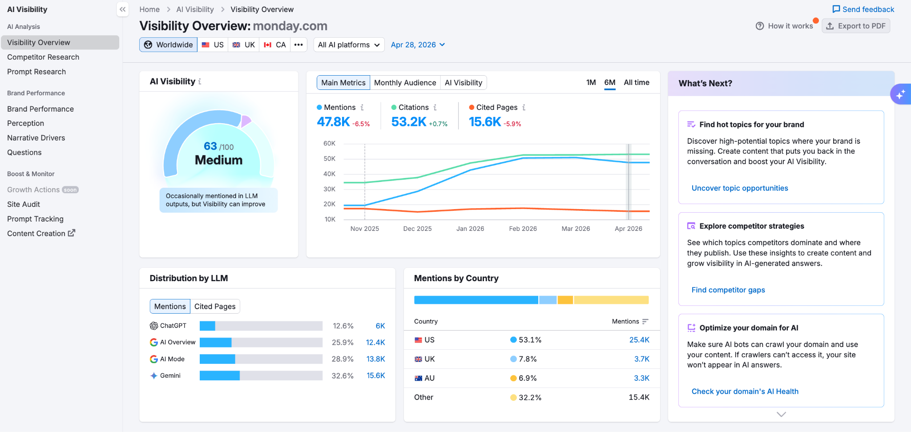Switch to the AI Visibility chart tab

464,82
